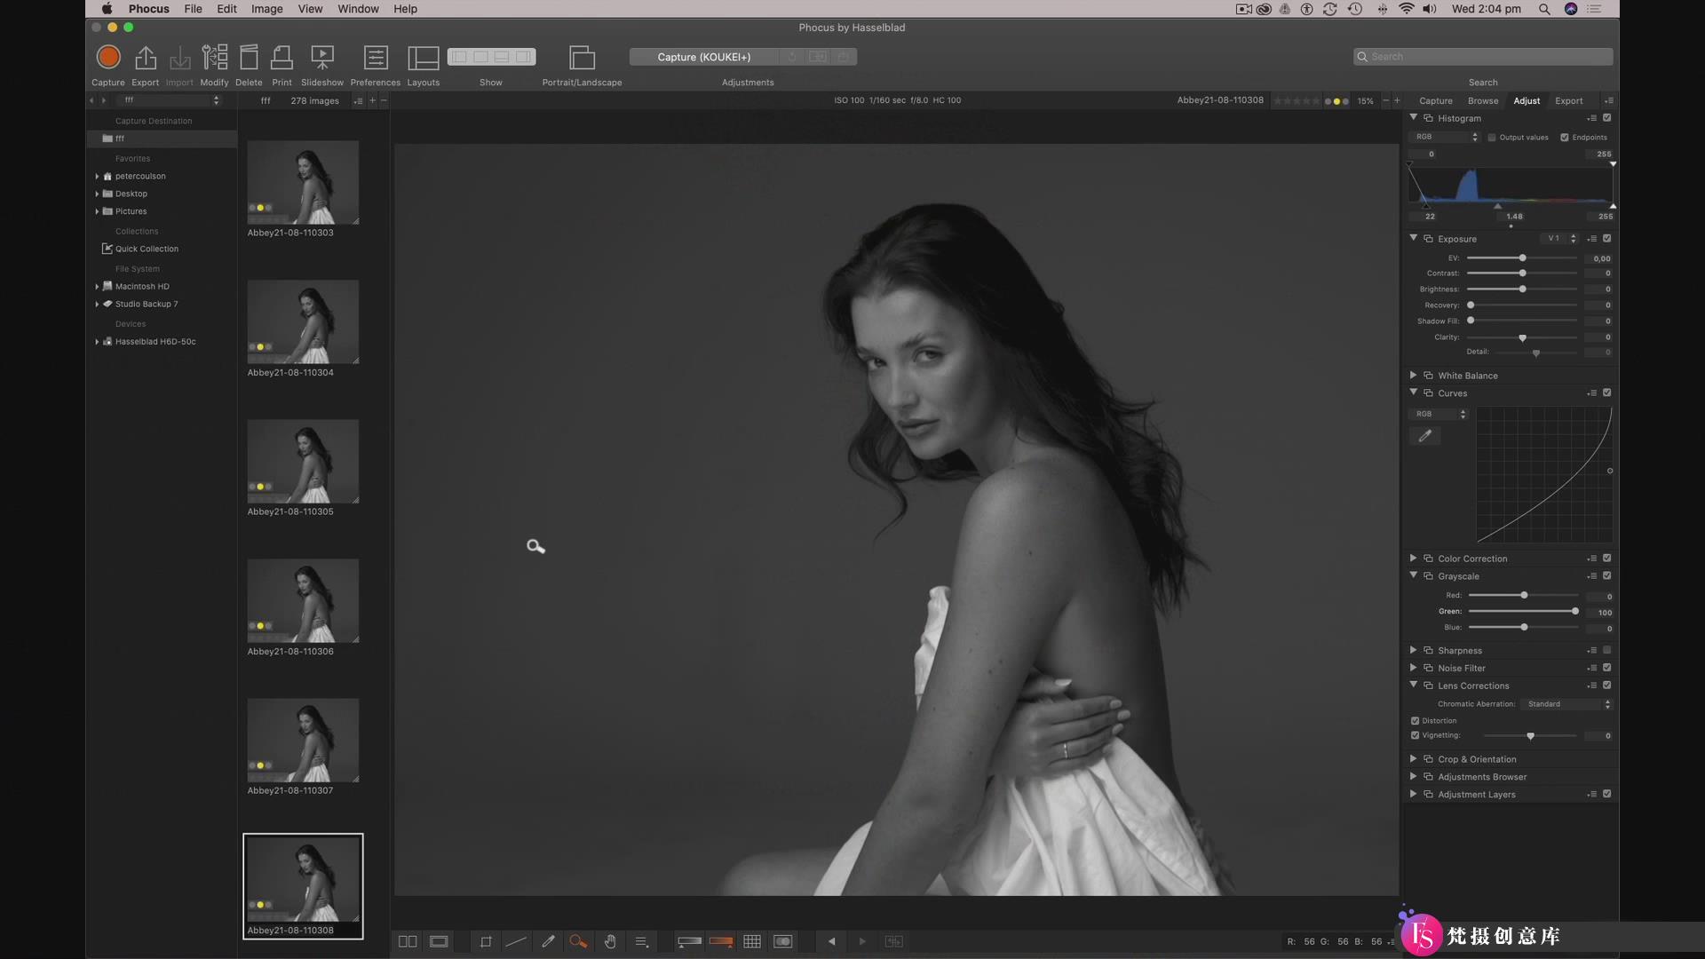The image size is (1705, 959).
Task: Adjust the Contrast slider handle
Action: pos(1522,273)
